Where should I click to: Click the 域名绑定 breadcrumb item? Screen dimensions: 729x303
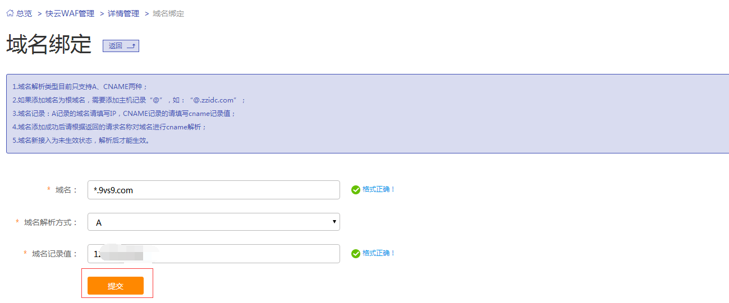click(x=168, y=13)
